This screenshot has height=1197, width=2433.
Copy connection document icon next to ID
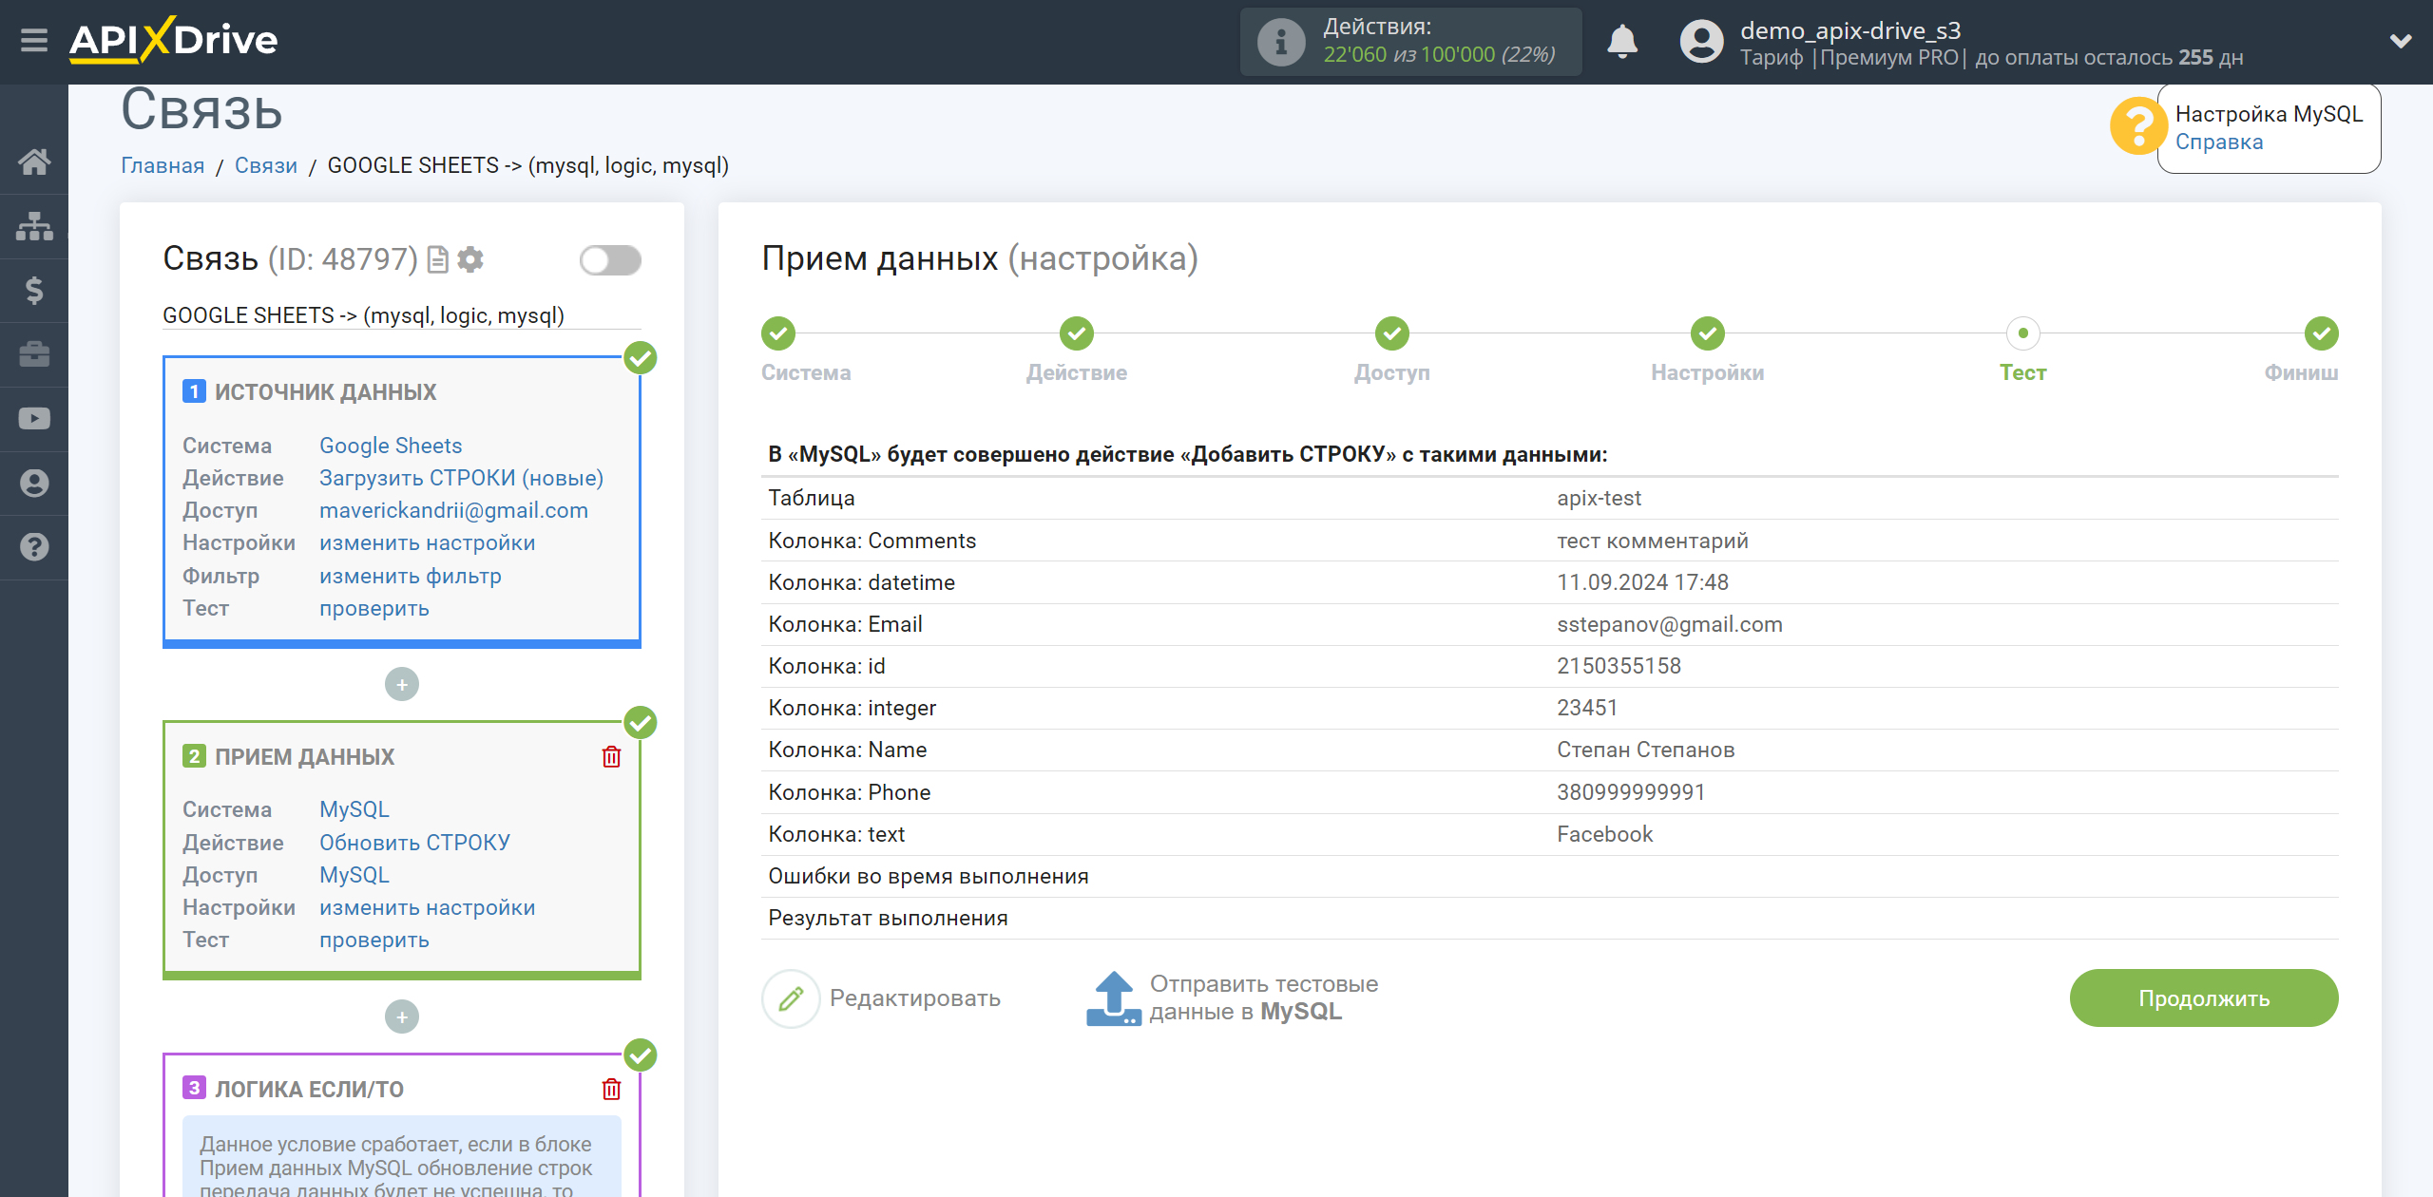click(438, 259)
